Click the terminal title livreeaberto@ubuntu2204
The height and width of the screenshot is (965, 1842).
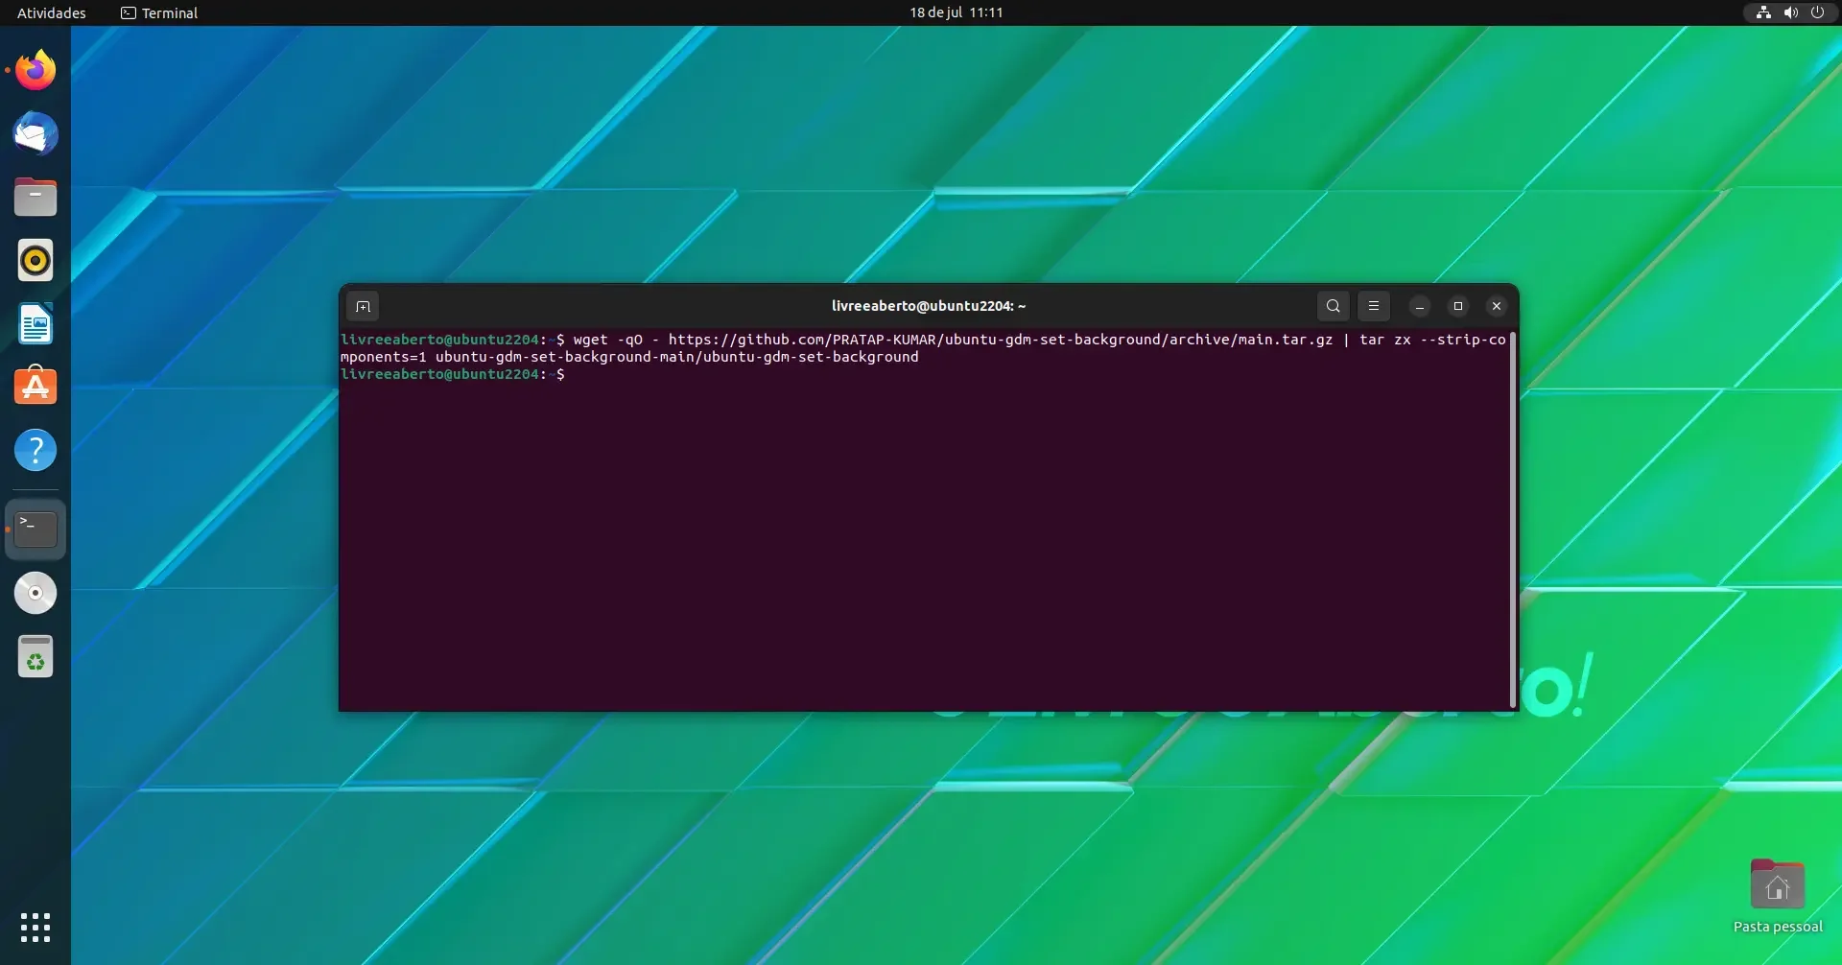click(x=928, y=306)
